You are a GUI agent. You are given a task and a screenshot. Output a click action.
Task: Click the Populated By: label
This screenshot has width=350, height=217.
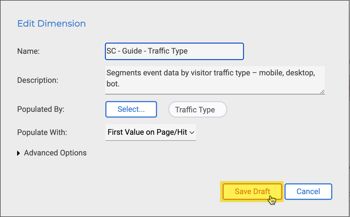pos(41,109)
